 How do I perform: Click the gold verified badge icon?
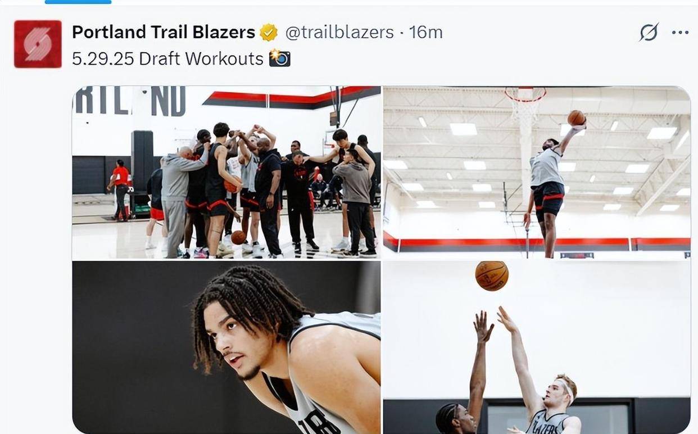pyautogui.click(x=269, y=33)
